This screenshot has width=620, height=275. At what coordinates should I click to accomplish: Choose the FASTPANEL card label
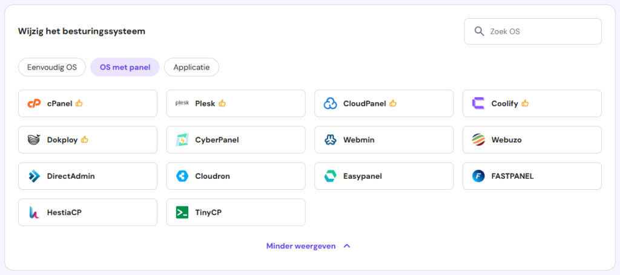tap(512, 176)
